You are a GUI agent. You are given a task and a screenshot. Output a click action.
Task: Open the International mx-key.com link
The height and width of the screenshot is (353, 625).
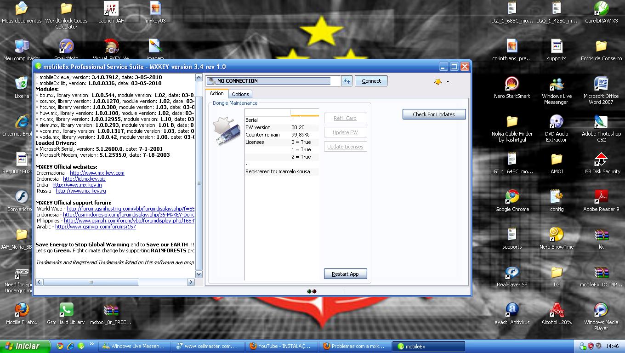point(97,173)
